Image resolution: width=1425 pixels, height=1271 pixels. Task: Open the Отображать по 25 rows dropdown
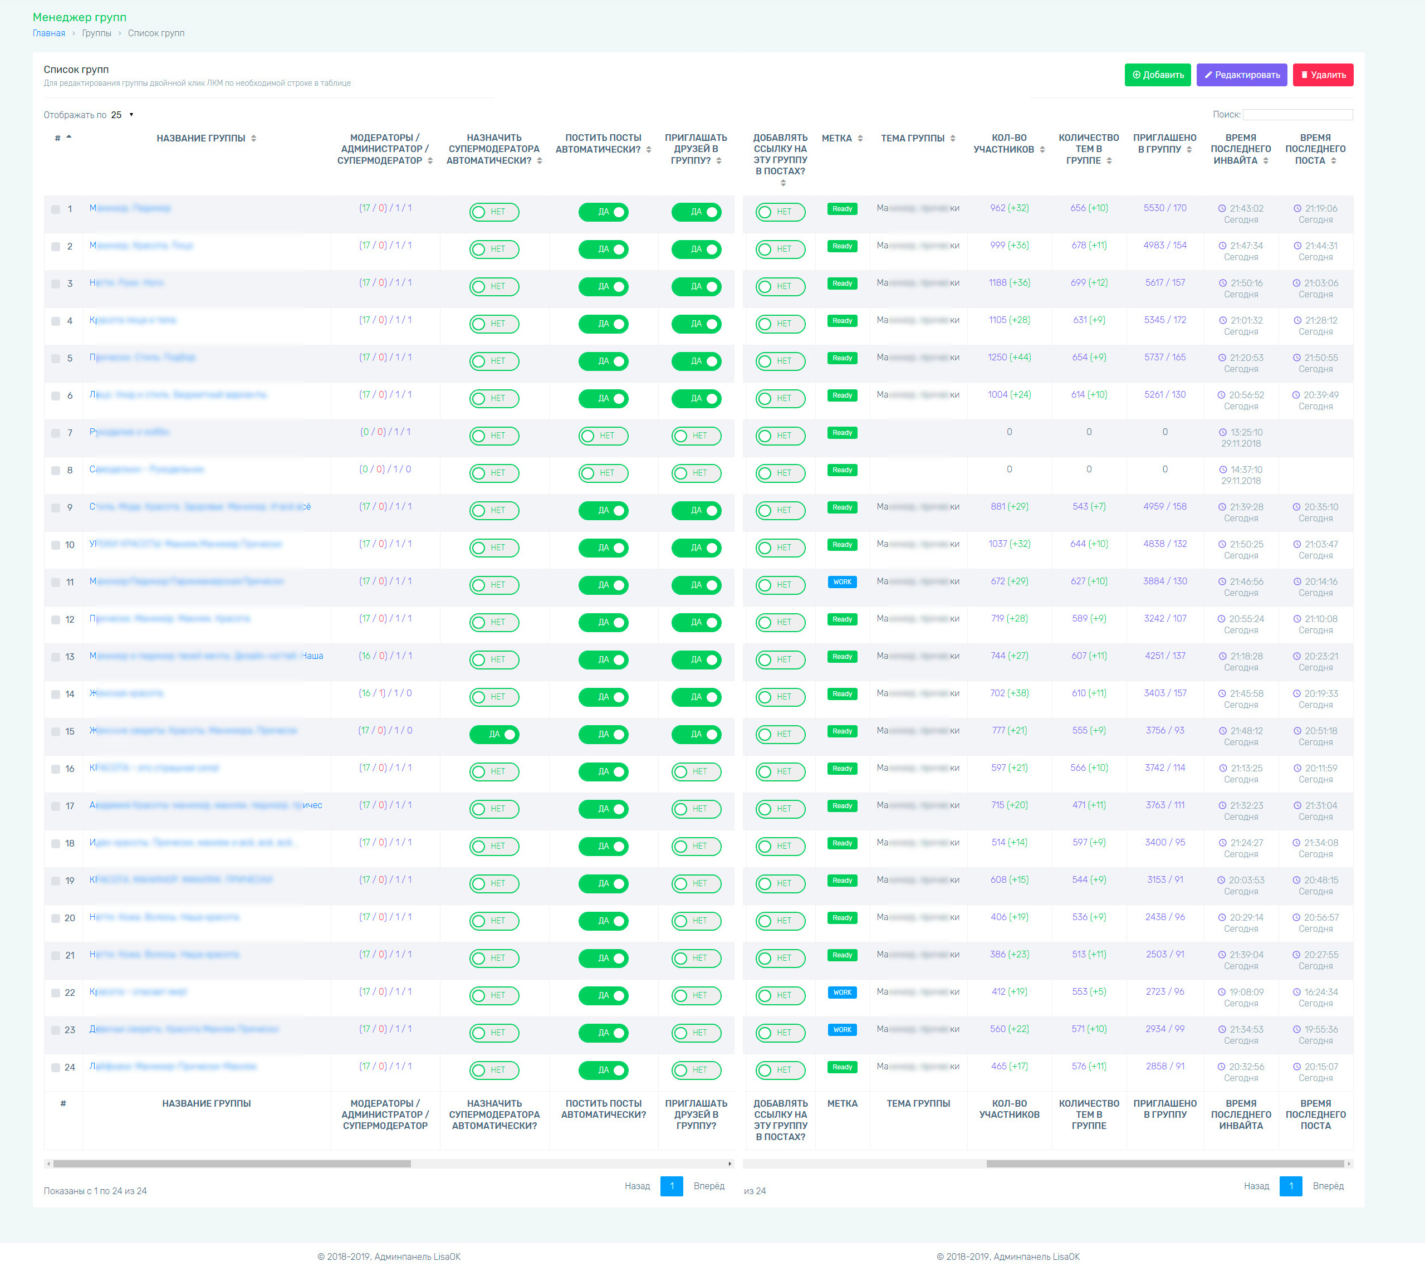point(123,115)
